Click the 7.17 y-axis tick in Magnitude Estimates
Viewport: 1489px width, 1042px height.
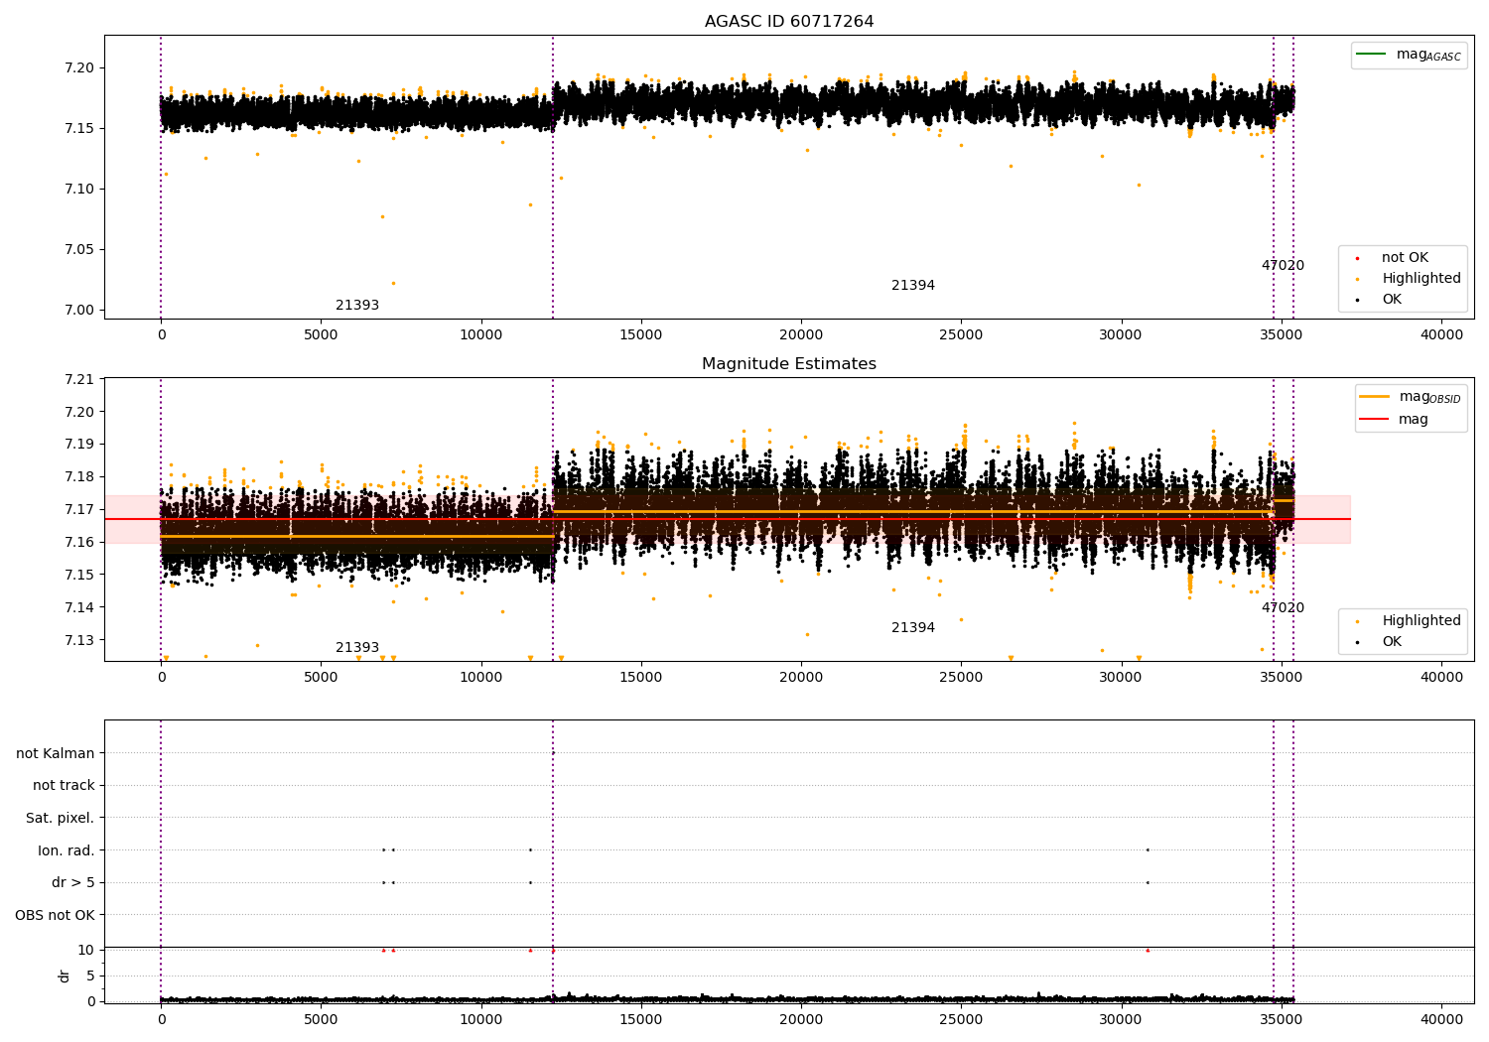click(80, 509)
